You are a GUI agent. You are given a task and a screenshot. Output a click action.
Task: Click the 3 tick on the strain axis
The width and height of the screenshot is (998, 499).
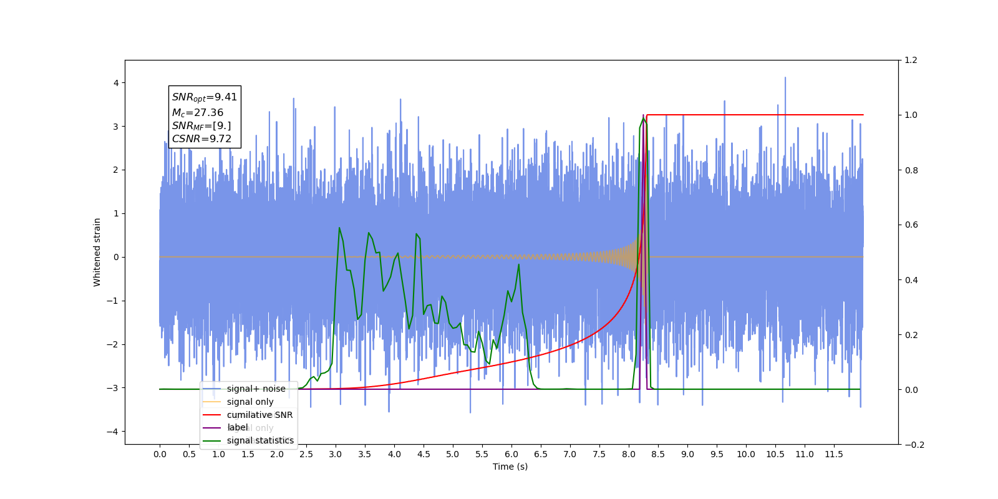click(x=116, y=127)
